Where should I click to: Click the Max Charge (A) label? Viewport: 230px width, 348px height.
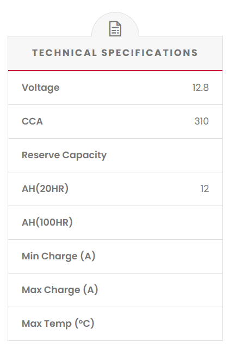tap(60, 290)
